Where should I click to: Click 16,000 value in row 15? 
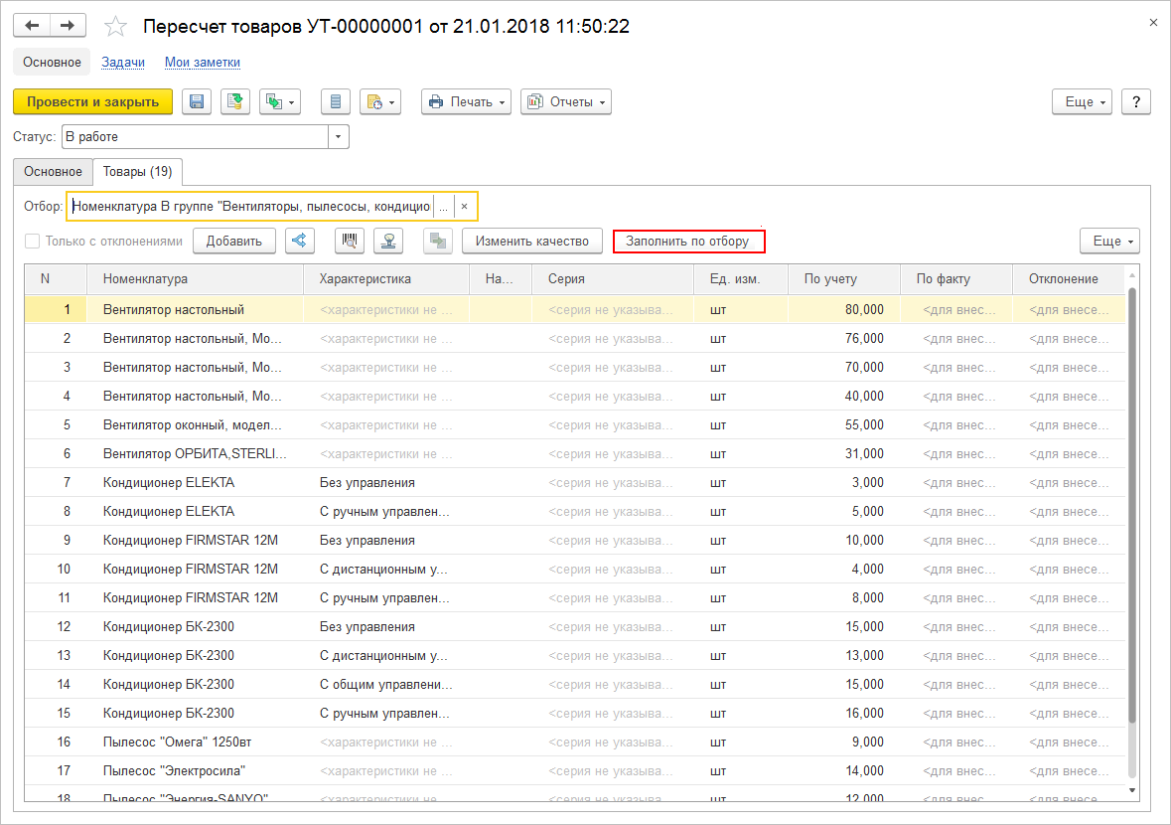click(x=864, y=714)
